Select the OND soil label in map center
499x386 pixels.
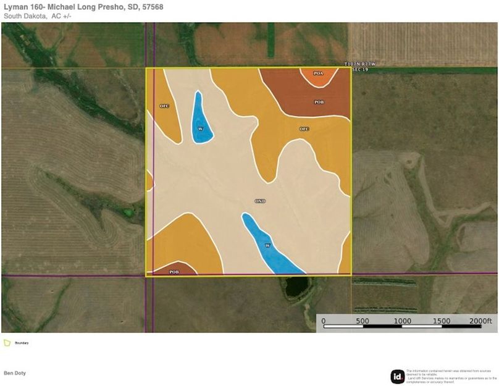pyautogui.click(x=260, y=201)
